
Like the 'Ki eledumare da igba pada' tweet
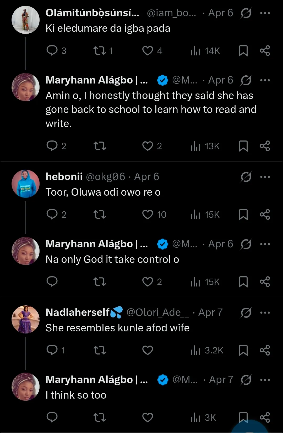(148, 51)
